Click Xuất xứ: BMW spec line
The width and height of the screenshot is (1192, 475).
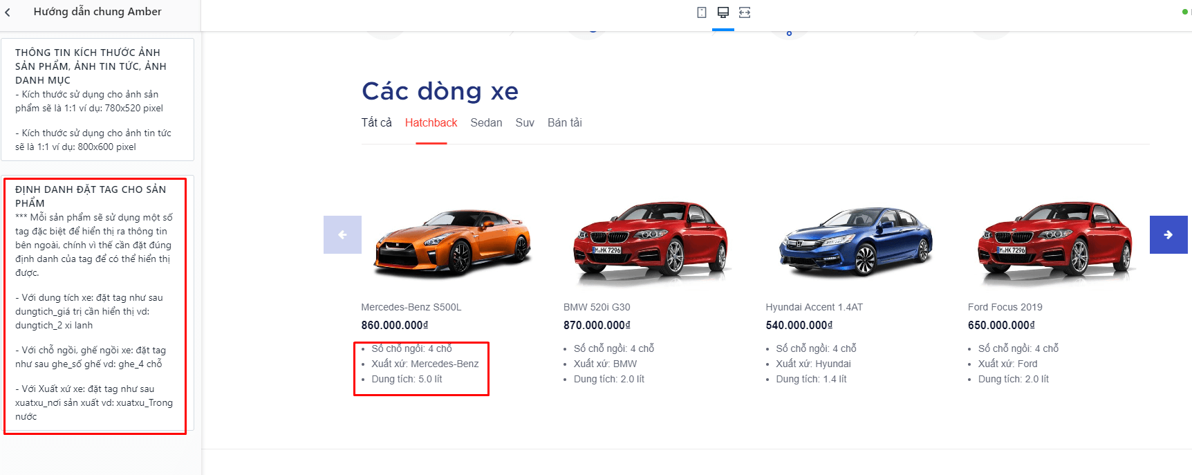click(x=605, y=364)
